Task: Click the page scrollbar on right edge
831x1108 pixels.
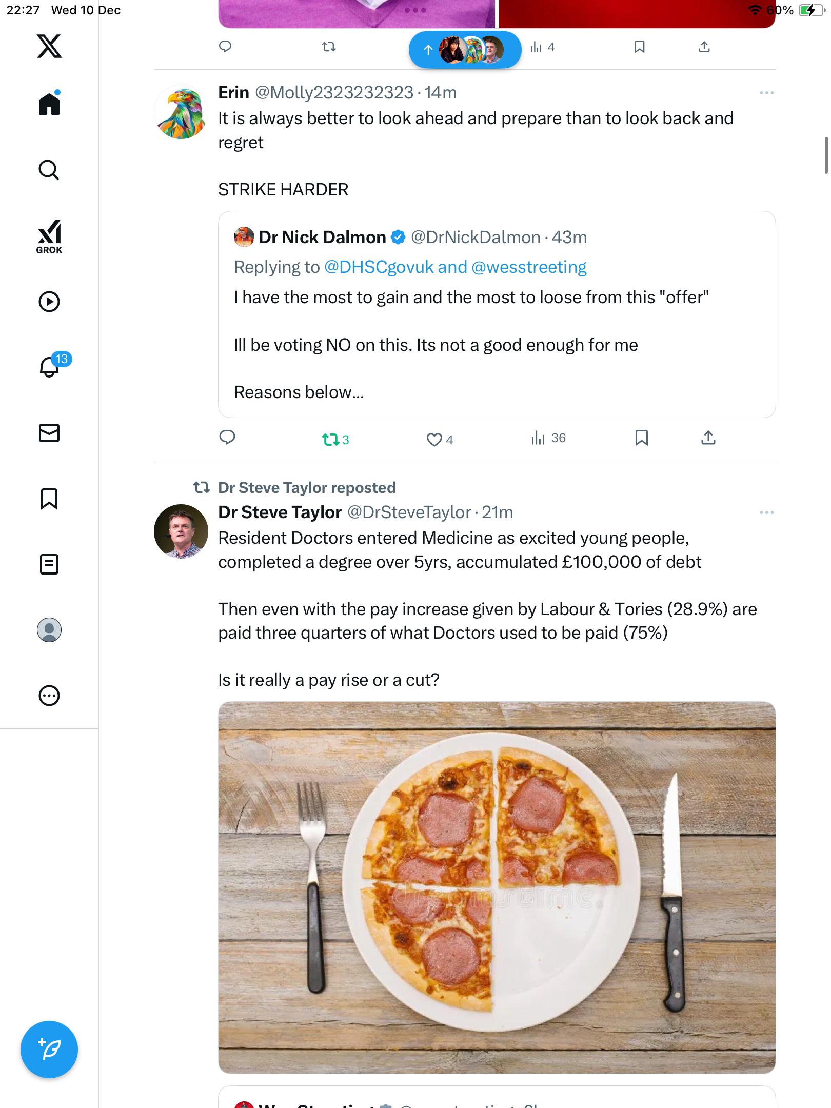Action: point(826,155)
